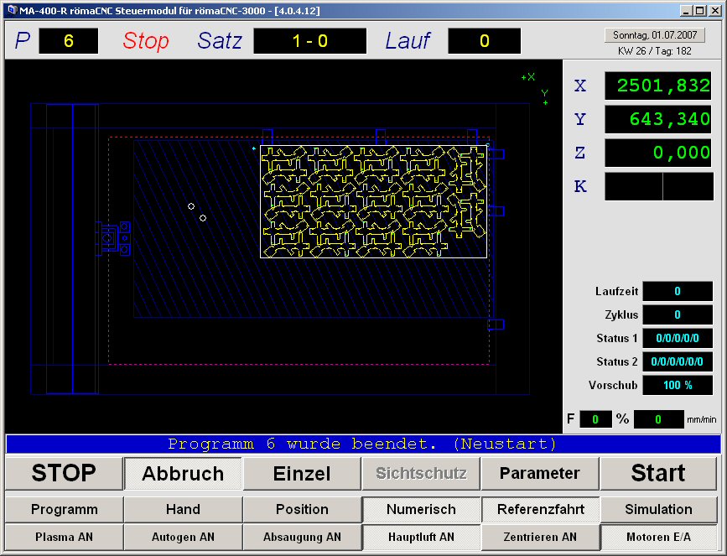
Task: Select Einzel single-step mode
Action: click(x=302, y=474)
